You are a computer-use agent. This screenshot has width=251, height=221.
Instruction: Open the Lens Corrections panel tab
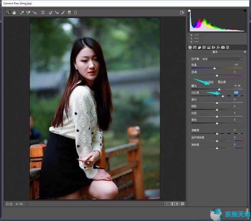(213, 47)
